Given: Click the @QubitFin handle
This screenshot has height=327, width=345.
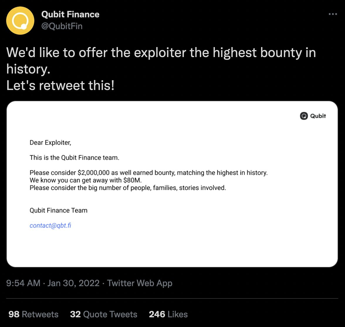Looking at the screenshot, I should (62, 26).
